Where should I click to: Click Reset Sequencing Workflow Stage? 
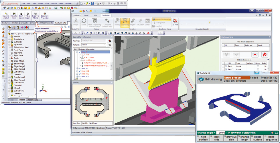tap(94, 23)
